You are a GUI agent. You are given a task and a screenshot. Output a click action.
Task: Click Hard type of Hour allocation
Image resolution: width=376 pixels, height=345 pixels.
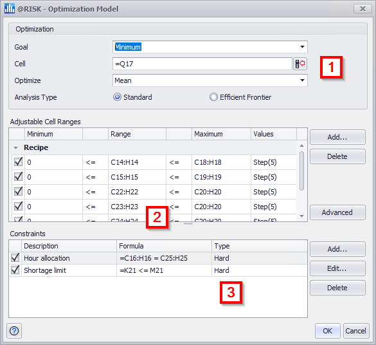(260, 258)
